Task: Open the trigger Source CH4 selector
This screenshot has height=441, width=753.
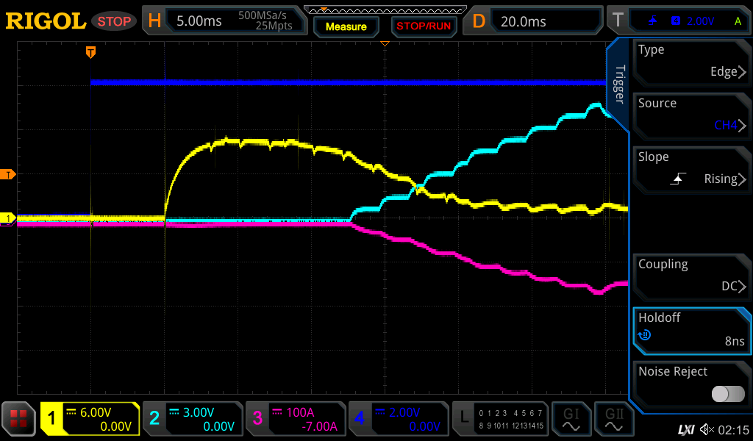Action: pos(690,115)
